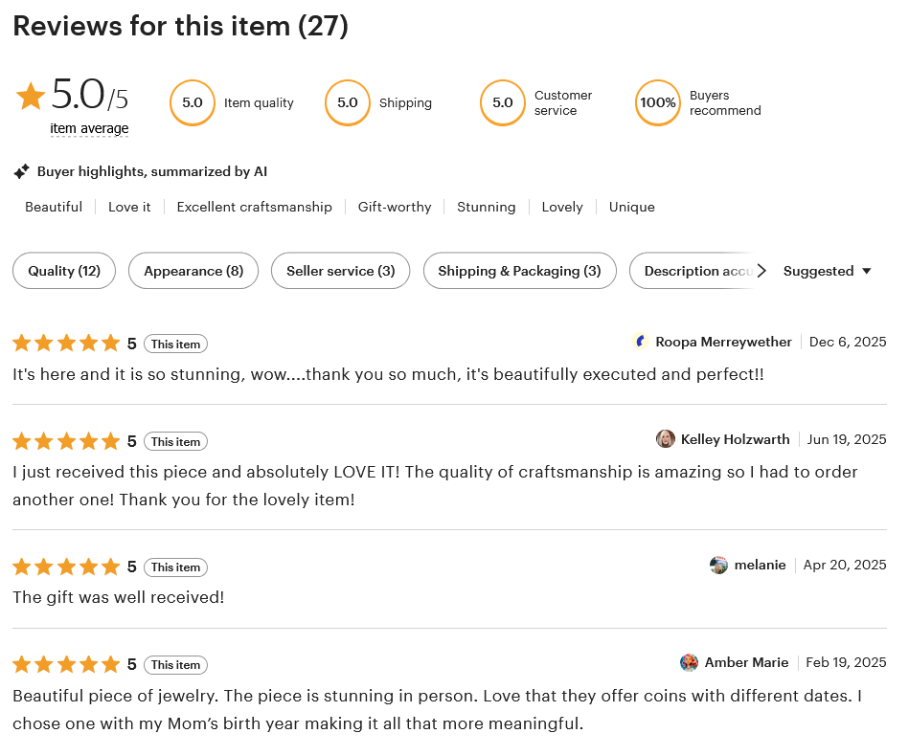The width and height of the screenshot is (909, 756).
Task: Click the underlined item average label
Action: point(89,129)
